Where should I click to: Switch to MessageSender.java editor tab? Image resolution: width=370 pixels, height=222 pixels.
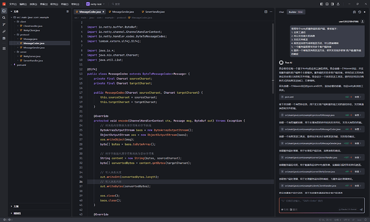point(121,12)
